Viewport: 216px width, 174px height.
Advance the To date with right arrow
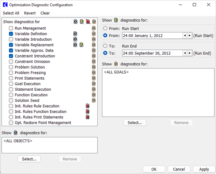(x=190, y=53)
